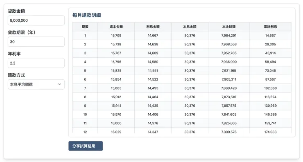Click remaining balance 7,905,311
The height and width of the screenshot is (162, 303).
[x=229, y=79]
